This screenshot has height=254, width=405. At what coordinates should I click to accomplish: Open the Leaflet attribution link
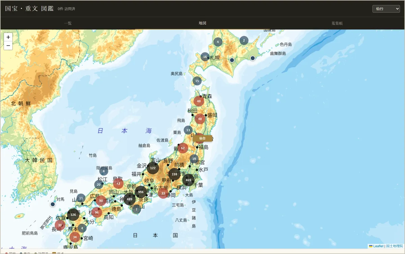(376, 246)
